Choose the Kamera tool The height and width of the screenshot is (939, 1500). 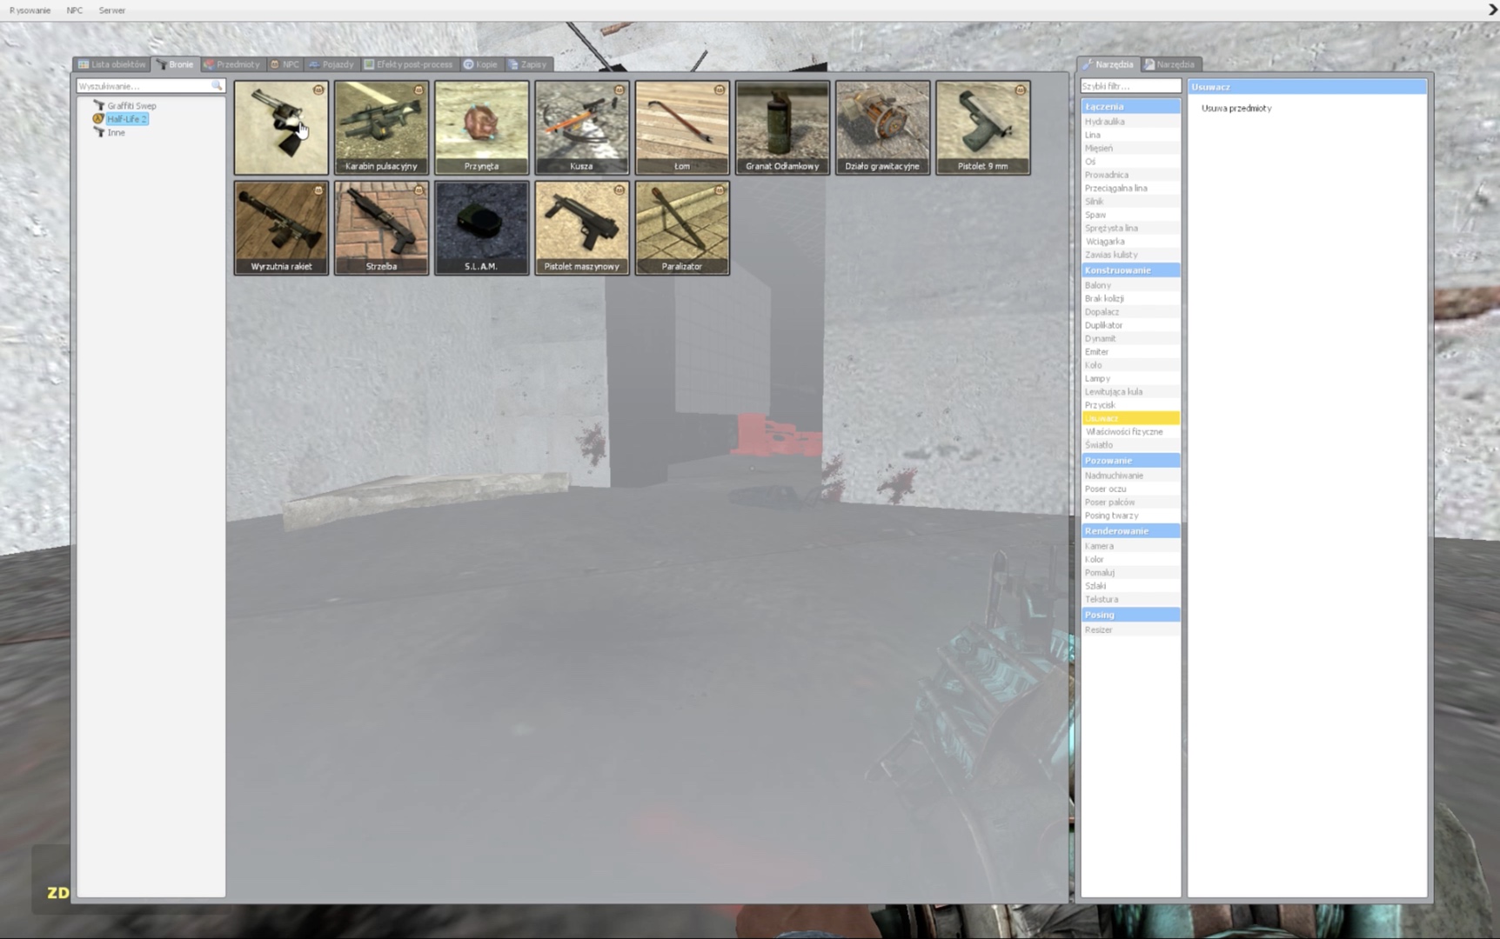click(1130, 546)
